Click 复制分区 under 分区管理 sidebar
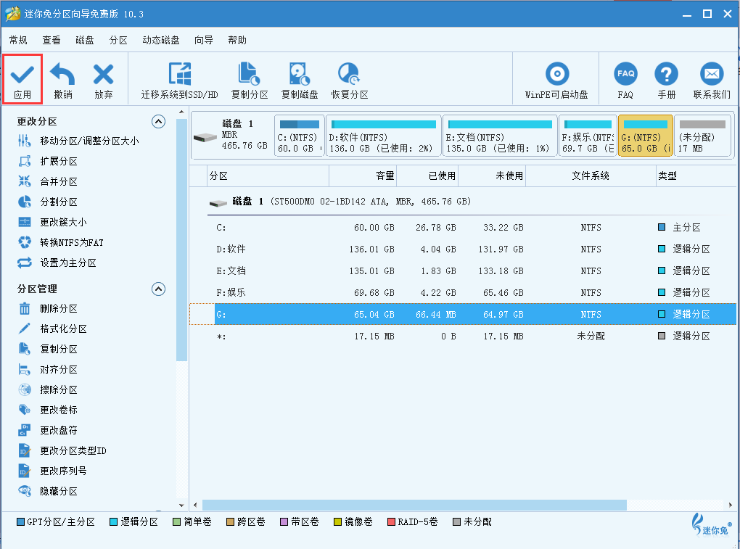The width and height of the screenshot is (740, 549). point(48,349)
